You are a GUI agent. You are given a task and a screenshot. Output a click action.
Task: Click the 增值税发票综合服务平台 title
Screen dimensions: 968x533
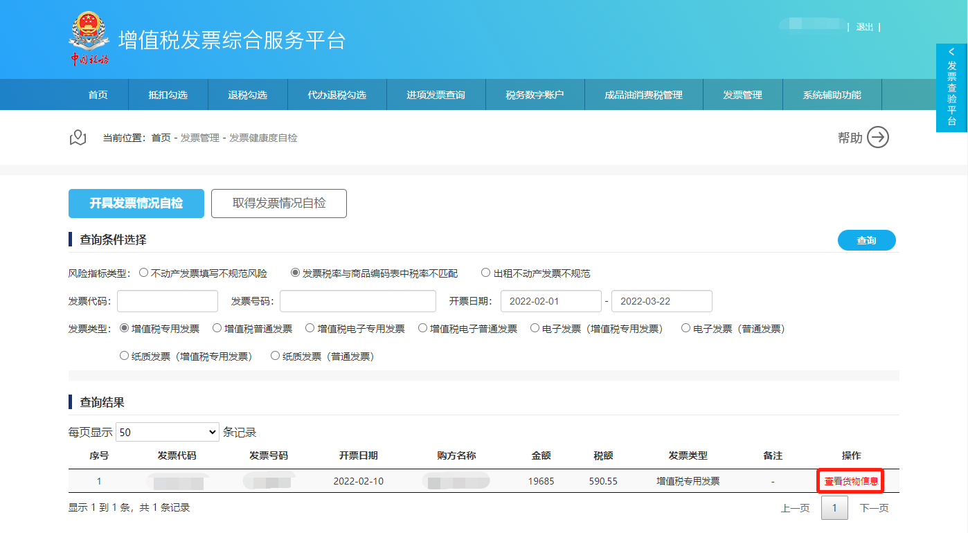[x=232, y=39]
